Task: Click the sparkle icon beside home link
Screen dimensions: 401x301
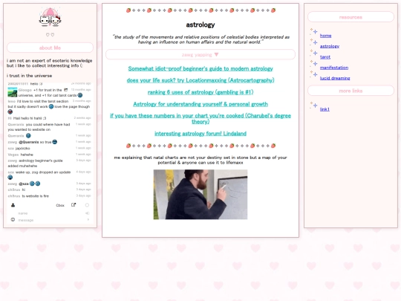Action: [x=313, y=32]
